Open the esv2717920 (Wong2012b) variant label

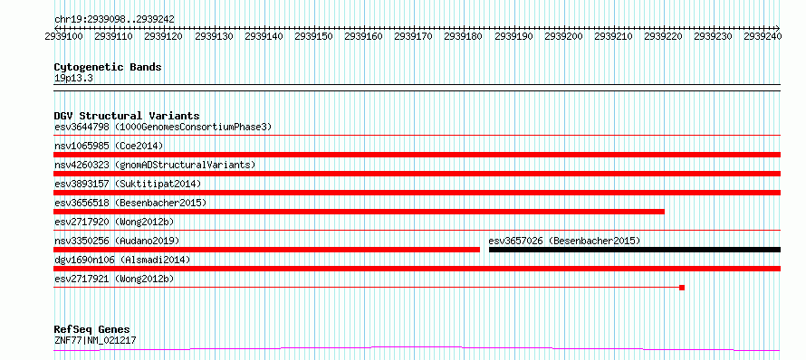(114, 222)
